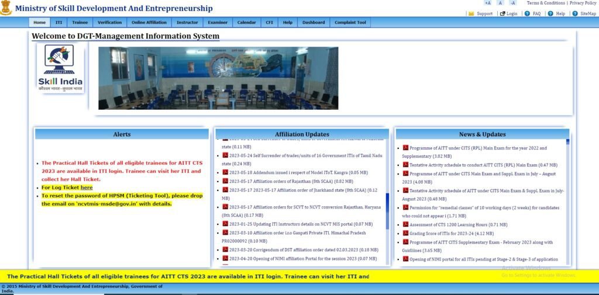Open PDF icon for Corrigendum of DST affiliation order

(x=225, y=249)
